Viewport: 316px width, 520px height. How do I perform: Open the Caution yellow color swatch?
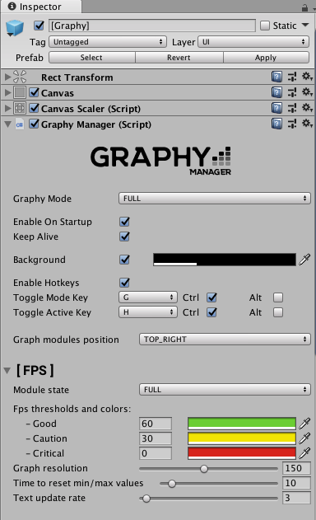pos(242,438)
